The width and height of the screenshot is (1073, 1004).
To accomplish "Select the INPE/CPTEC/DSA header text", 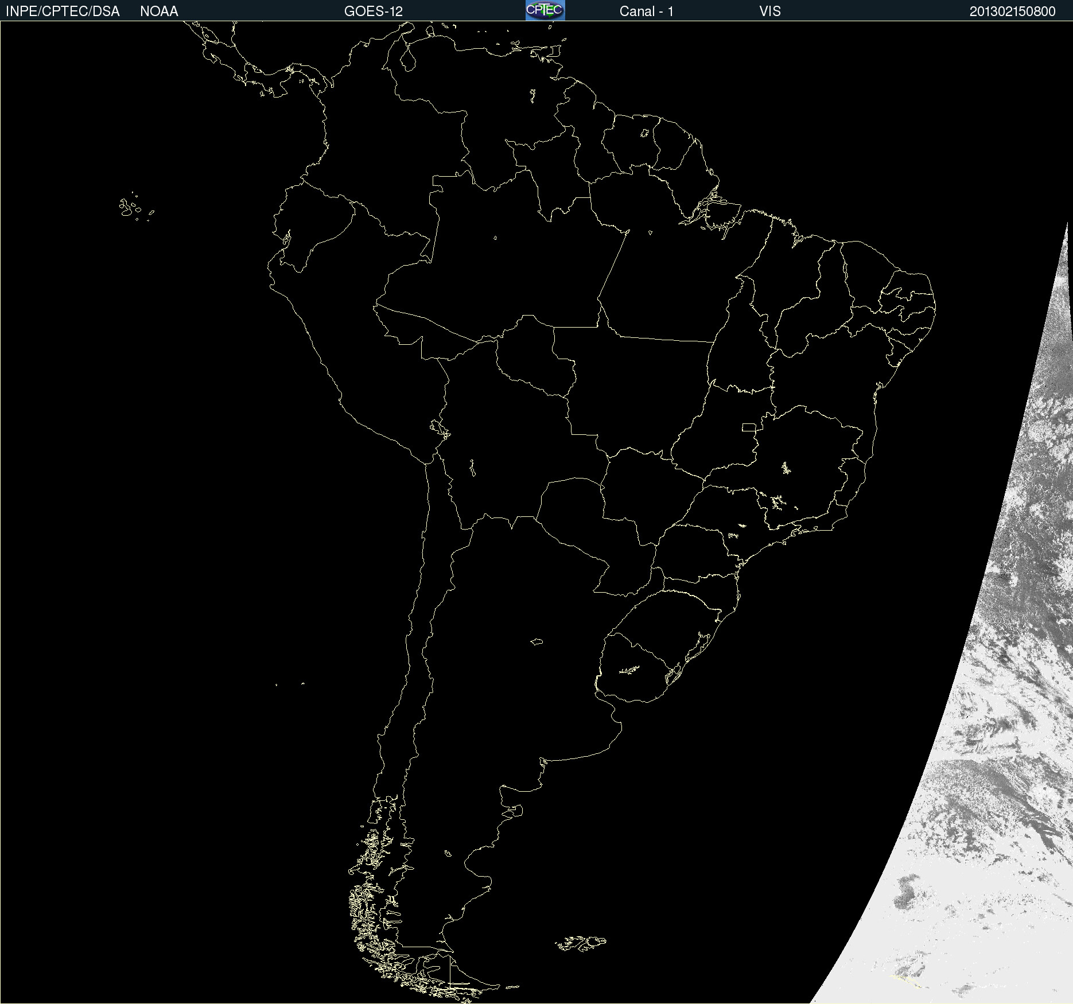I will (x=63, y=11).
